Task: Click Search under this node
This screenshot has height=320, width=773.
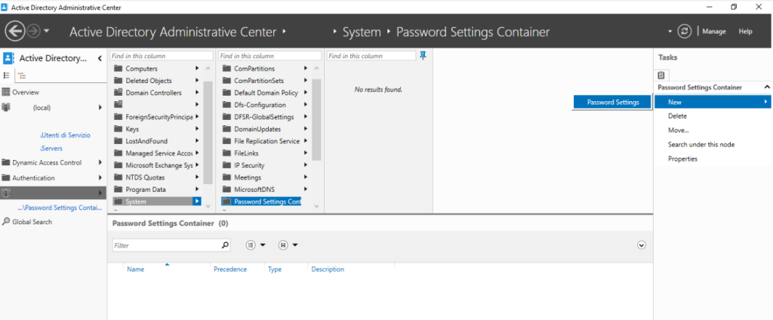Action: (701, 144)
